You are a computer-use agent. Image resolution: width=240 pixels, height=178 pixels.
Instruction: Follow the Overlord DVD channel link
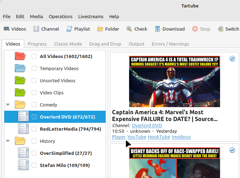coord(146,125)
